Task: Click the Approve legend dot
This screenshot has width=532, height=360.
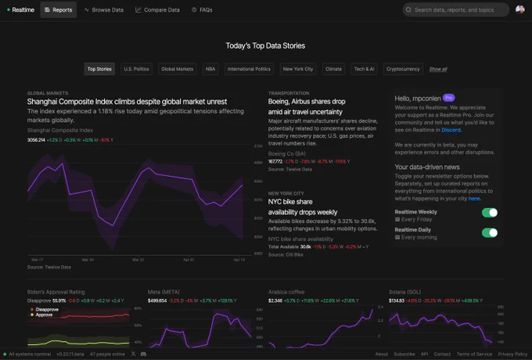Action: click(x=32, y=315)
